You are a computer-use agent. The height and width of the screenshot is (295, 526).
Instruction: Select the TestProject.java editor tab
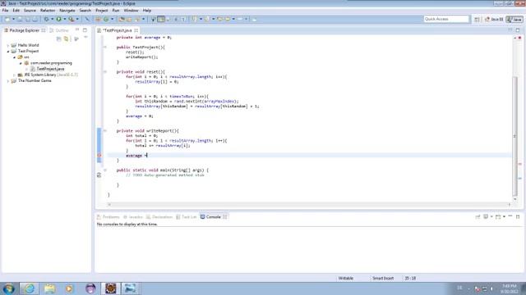[x=117, y=30]
